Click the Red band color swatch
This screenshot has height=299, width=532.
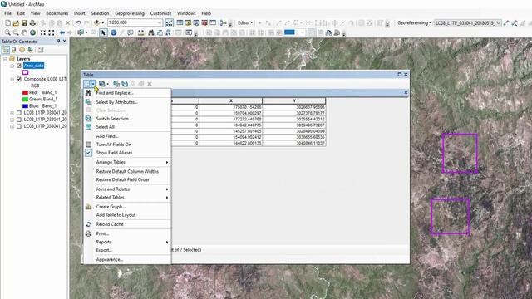tap(25, 92)
